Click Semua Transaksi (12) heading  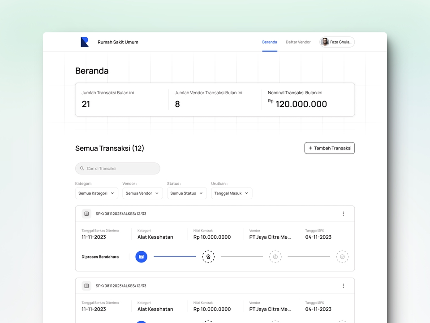click(110, 148)
